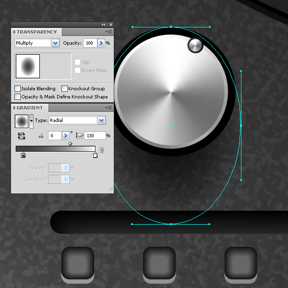This screenshot has height=288, width=288.
Task: Open the Gradient panel flyout menu
Action: pos(109,108)
